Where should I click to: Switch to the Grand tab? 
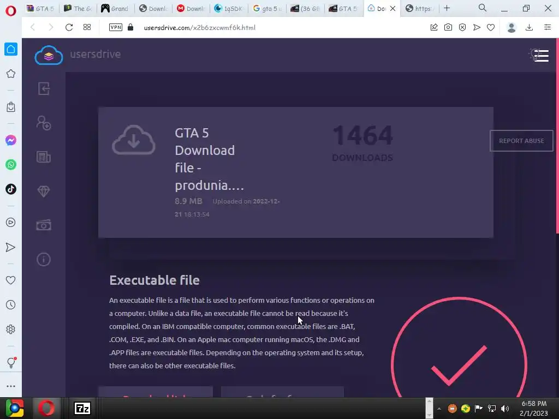[x=115, y=9]
